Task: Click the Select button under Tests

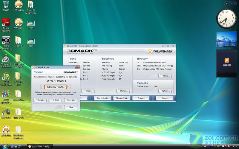Action: (88, 91)
